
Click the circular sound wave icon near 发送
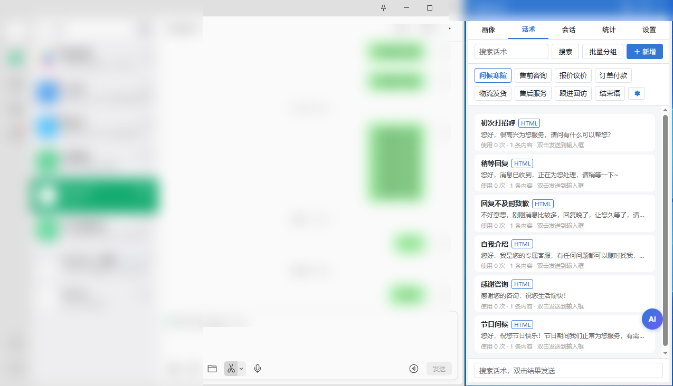[414, 369]
